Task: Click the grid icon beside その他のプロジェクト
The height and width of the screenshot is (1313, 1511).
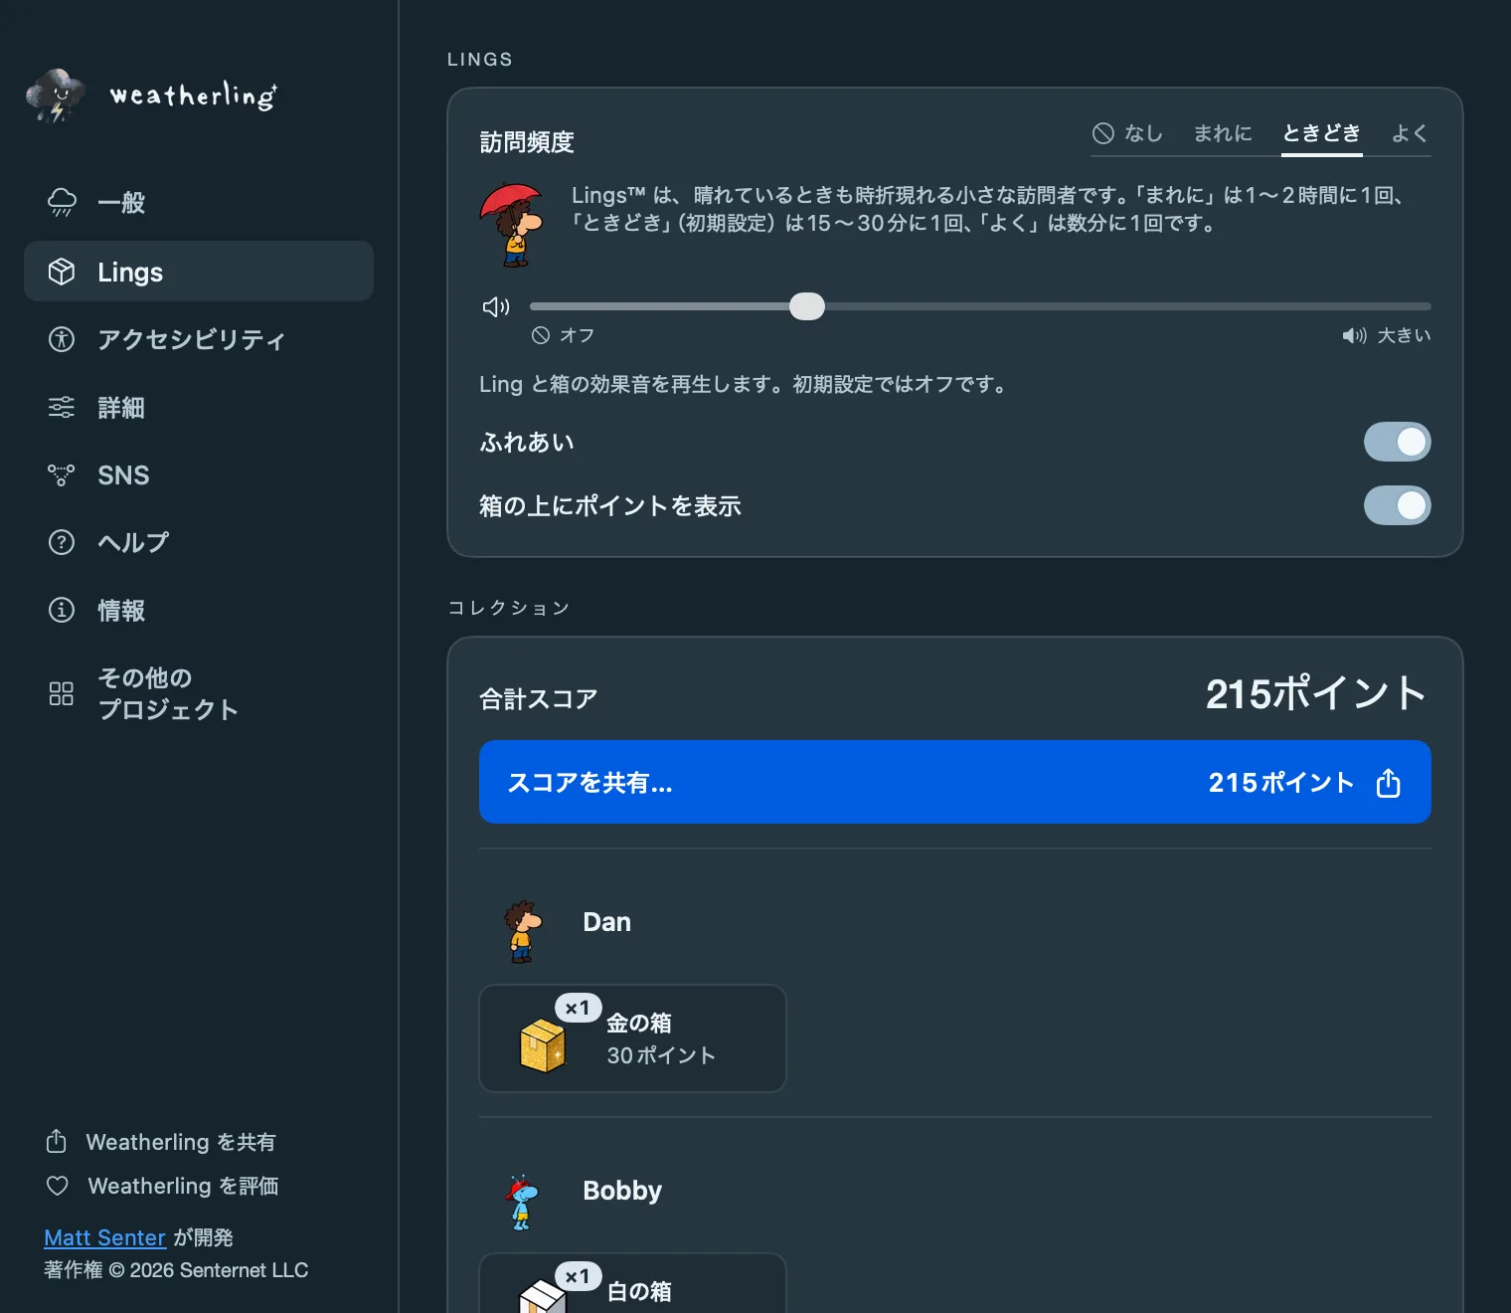Action: tap(62, 693)
